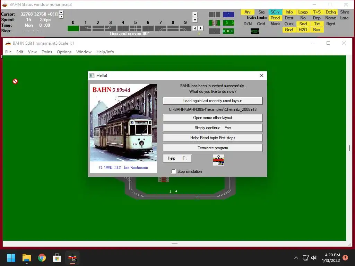The height and width of the screenshot is (266, 355).
Task: Click Simply continue Esc button
Action: (x=213, y=128)
